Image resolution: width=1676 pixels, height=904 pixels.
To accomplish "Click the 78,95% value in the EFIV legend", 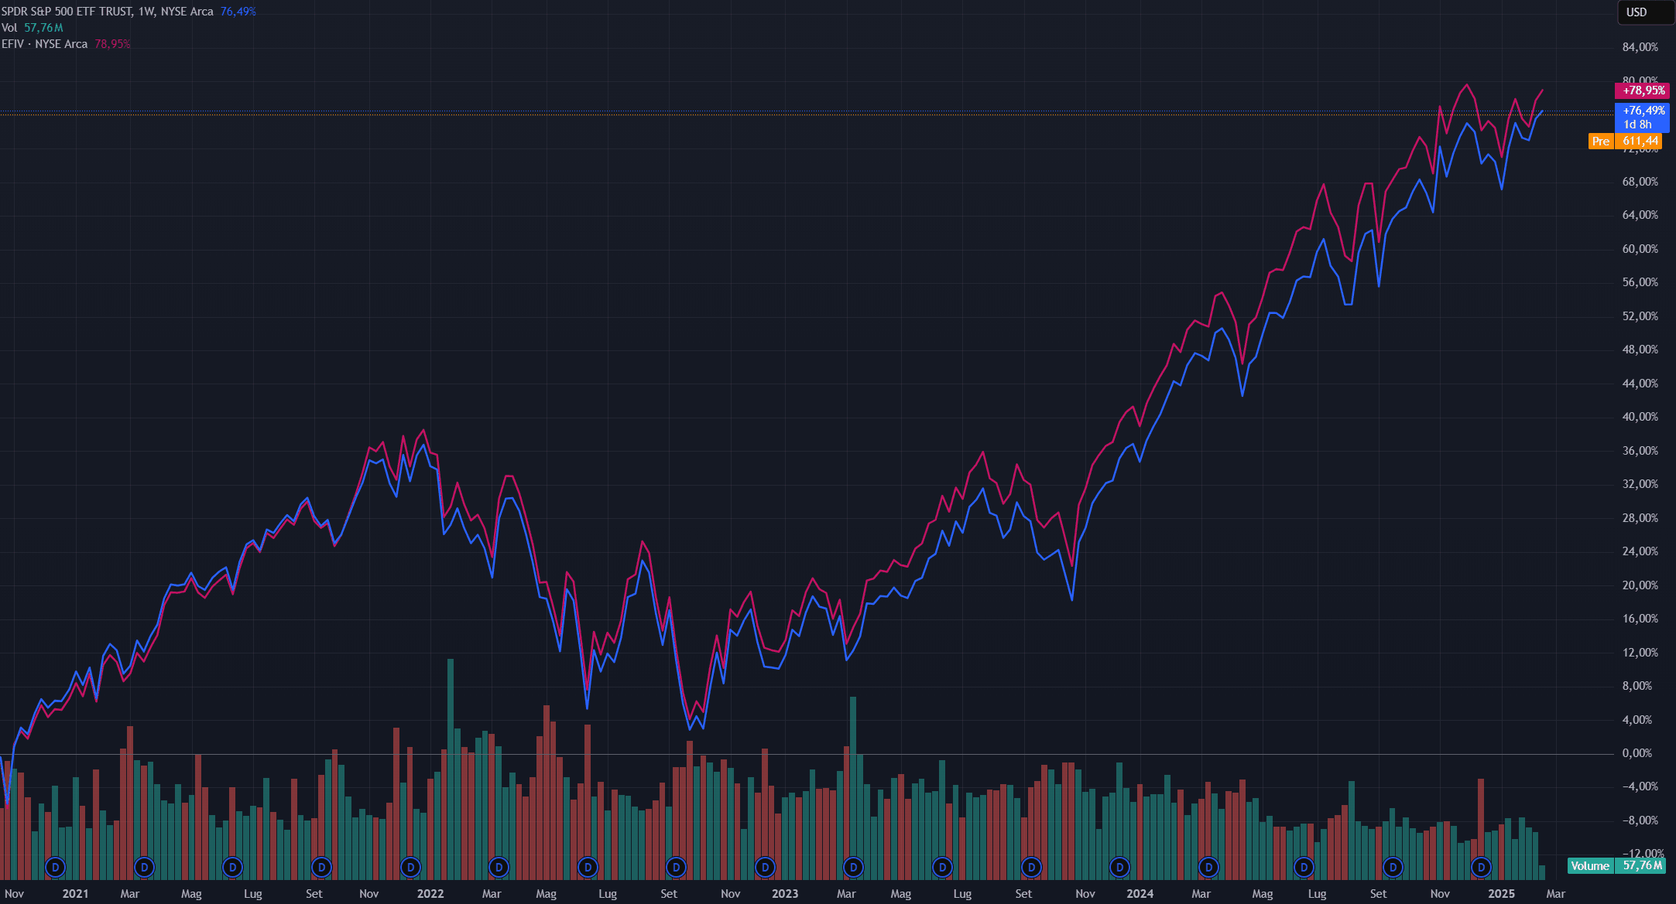I will click(x=112, y=44).
